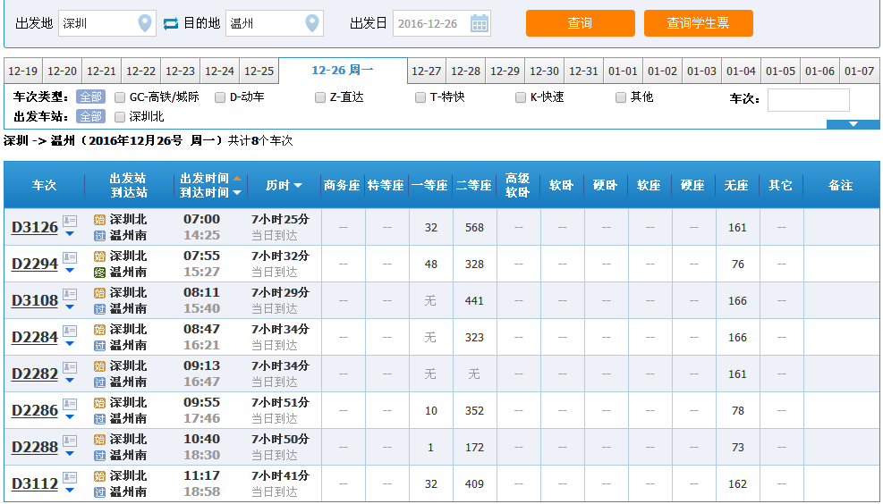Click first-class seat count 48 for D2294
The image size is (883, 504).
(x=431, y=265)
